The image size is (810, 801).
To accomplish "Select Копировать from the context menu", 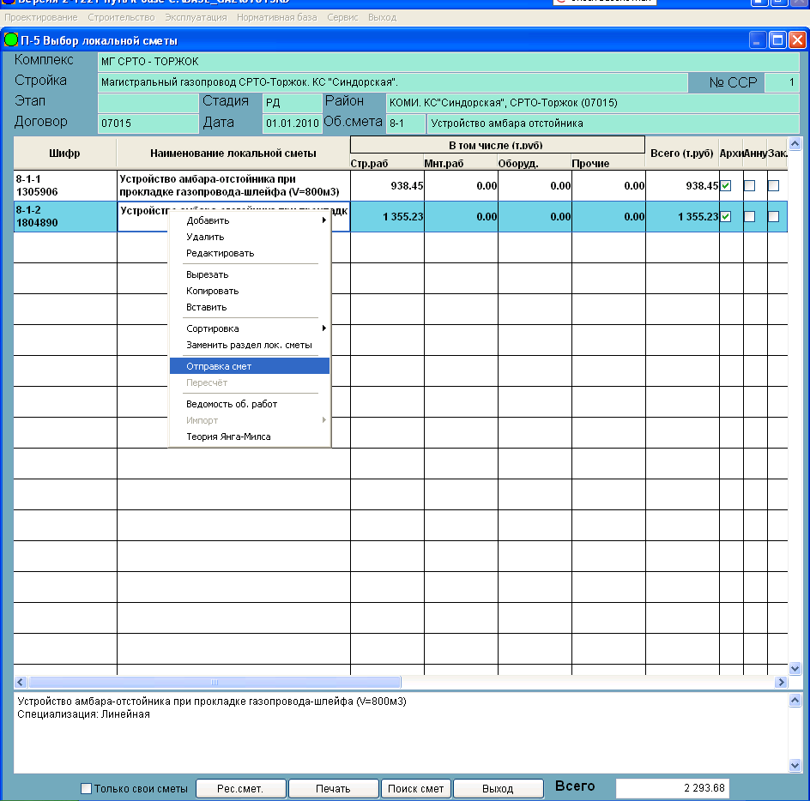I will click(x=250, y=291).
